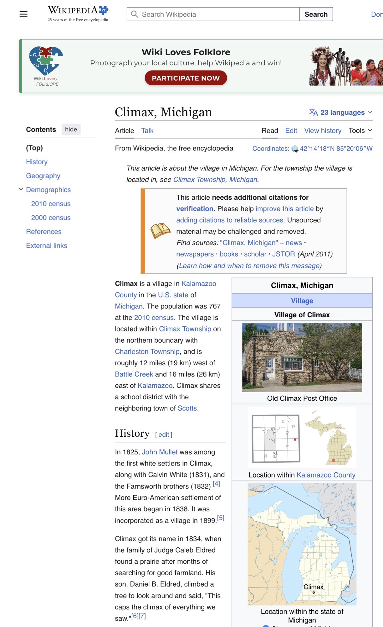Collapse the Demographics section in contents
Screen dimensions: 383x627
tap(21, 189)
